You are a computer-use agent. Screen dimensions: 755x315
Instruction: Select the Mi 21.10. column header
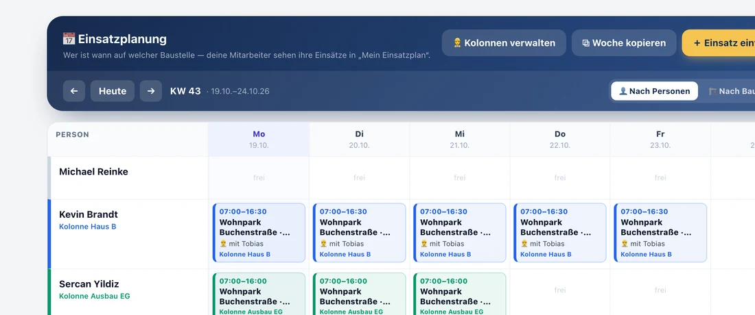coord(460,139)
